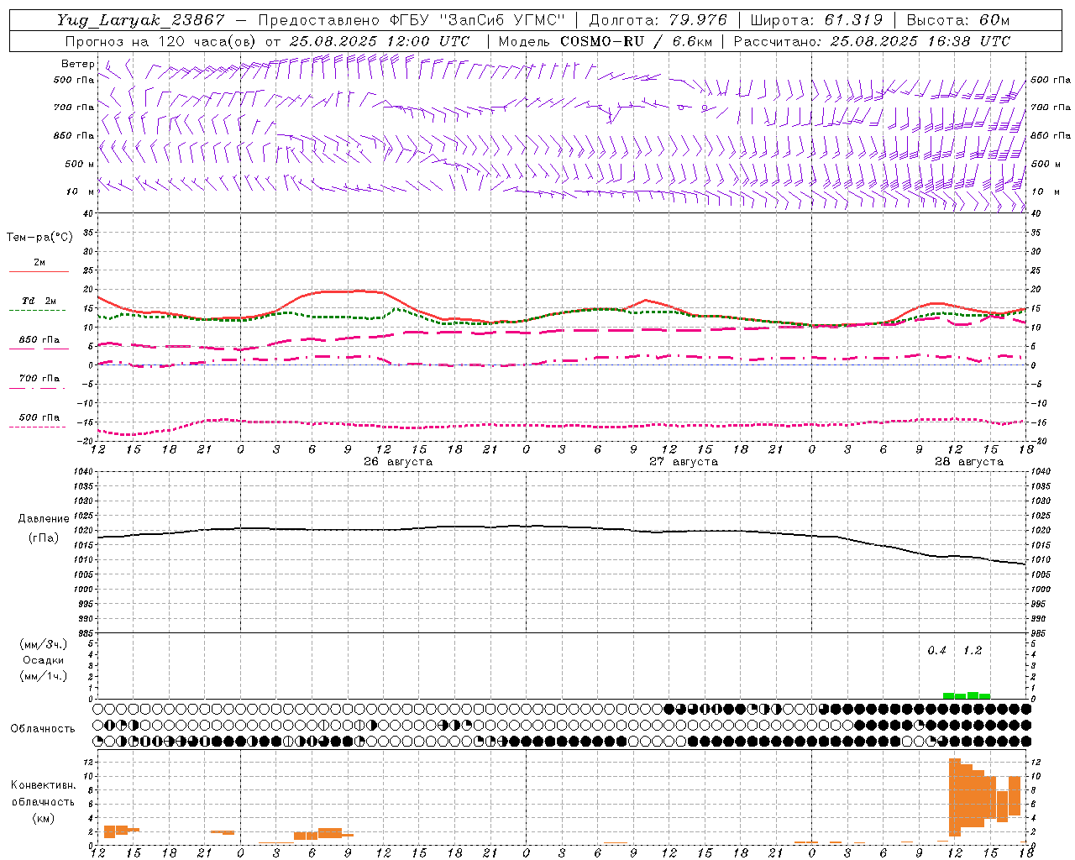Click the green precipitation bars
The image size is (1075, 860).
pos(967,695)
